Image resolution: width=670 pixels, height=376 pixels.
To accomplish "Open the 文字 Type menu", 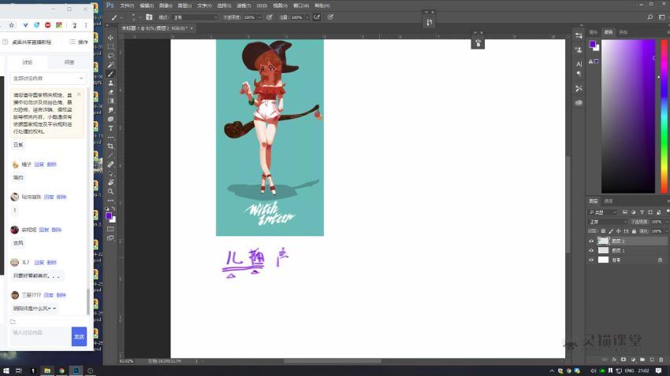I will pos(204,6).
